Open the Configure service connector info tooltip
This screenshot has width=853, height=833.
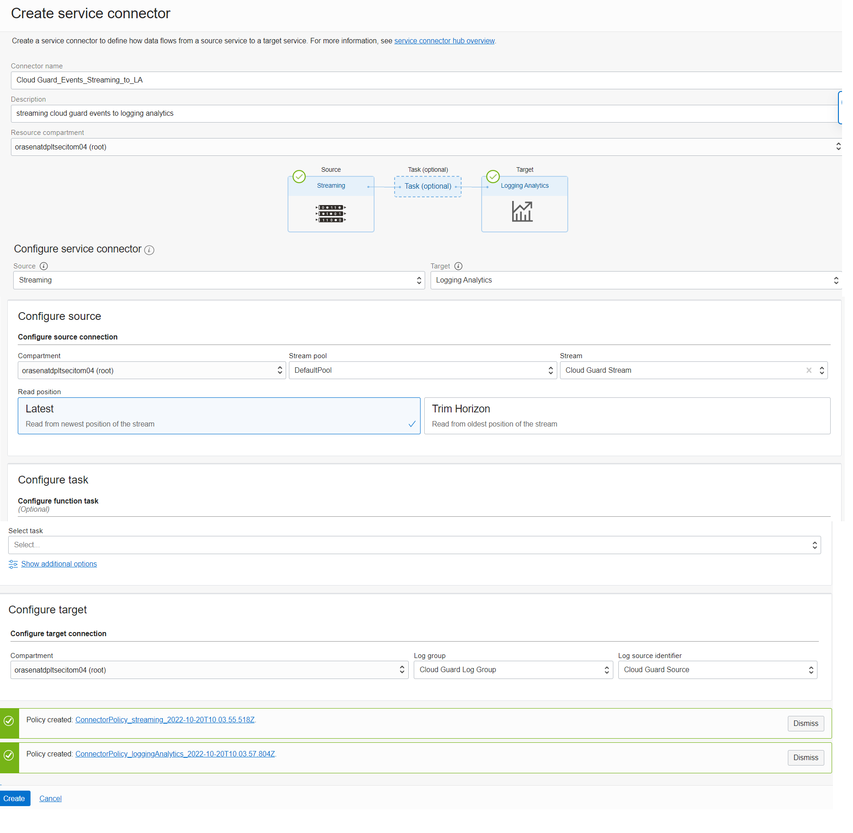[x=149, y=250]
